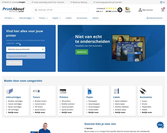Open the Accessoires category heading
167x133 pixels.
146,97
